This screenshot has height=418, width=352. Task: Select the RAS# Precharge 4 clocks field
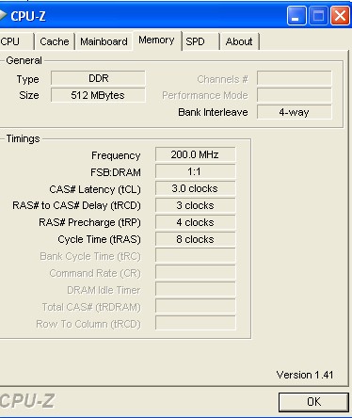pos(195,222)
